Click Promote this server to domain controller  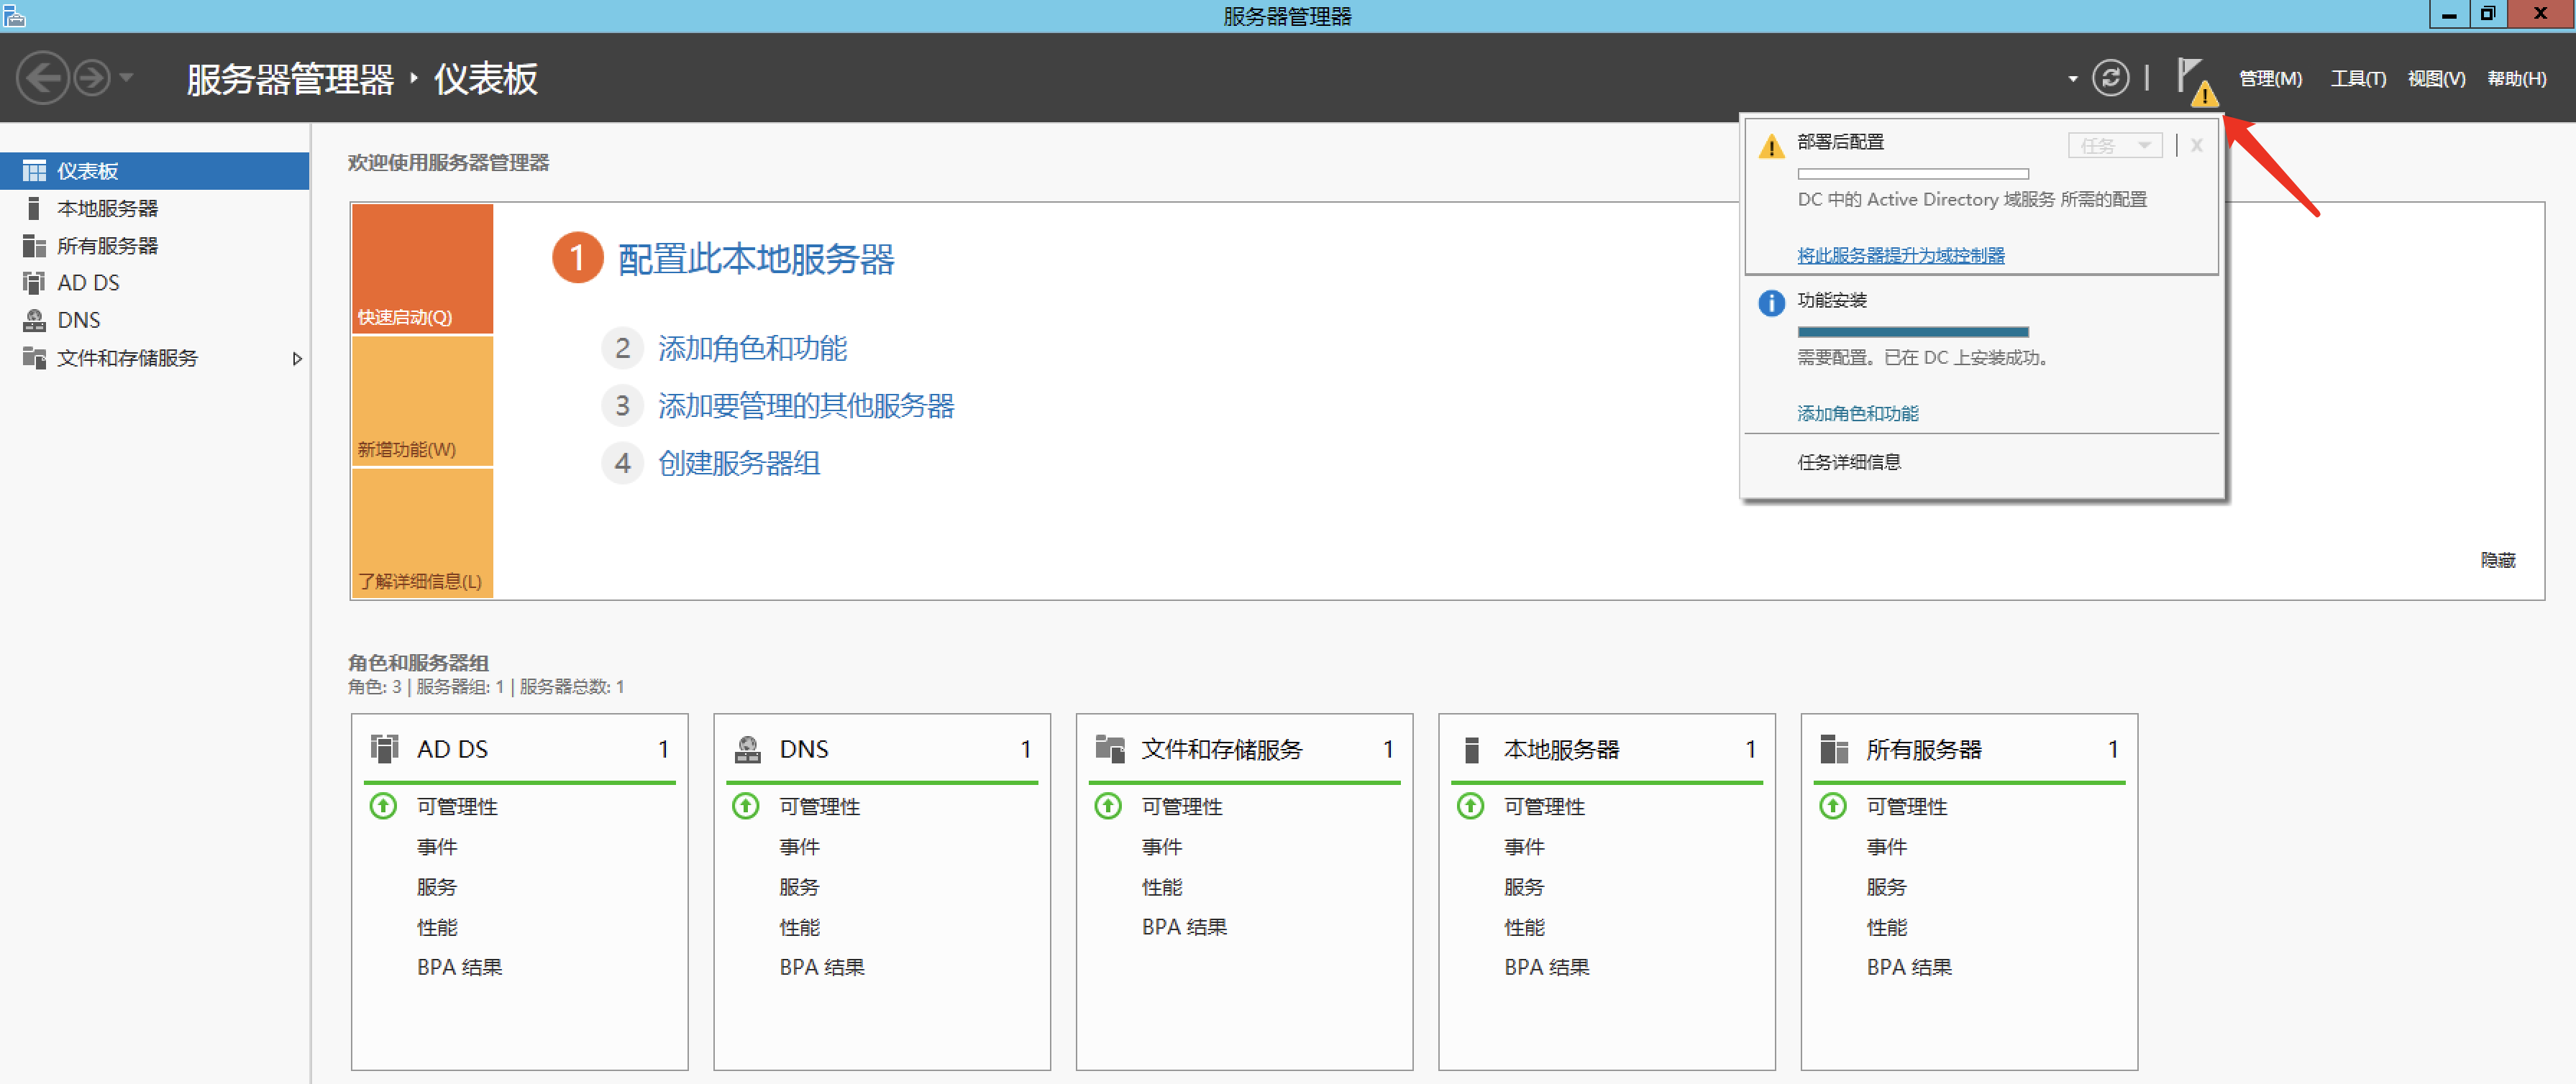(1900, 255)
